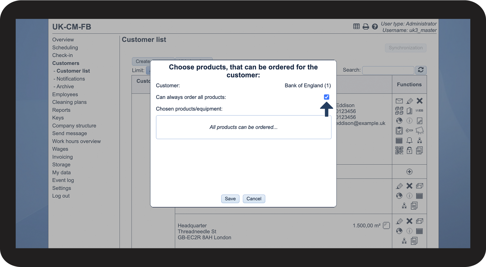486x267 pixels.
Task: Click the note-with-pencil icon in customer functions
Action: click(420, 121)
